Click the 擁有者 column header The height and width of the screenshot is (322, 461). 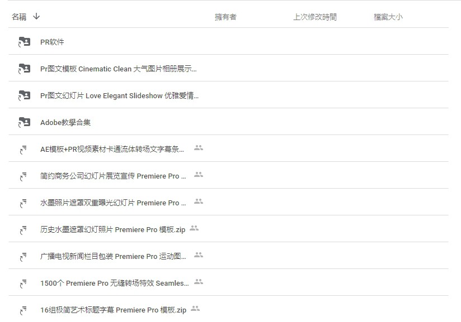point(225,17)
